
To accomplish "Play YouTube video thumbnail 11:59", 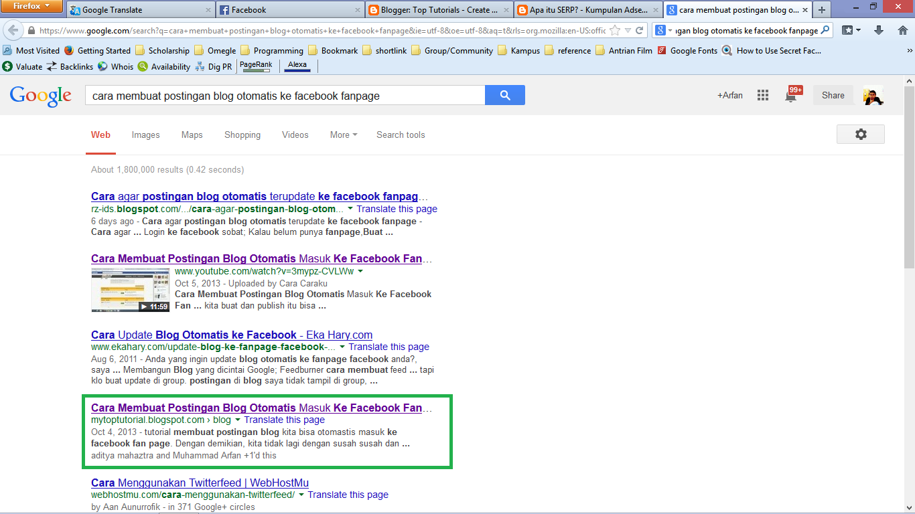I will point(130,290).
